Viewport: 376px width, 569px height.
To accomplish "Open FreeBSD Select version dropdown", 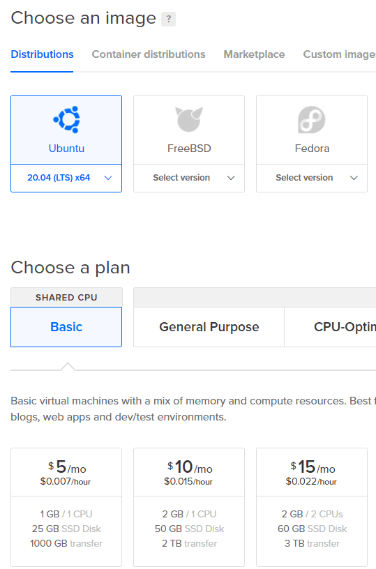I will 189,178.
